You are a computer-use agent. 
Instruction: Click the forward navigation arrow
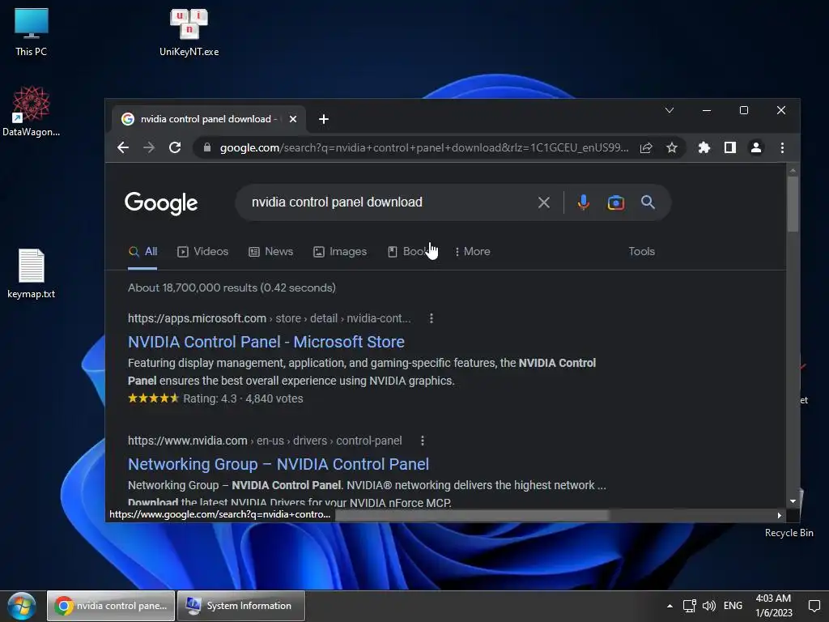pyautogui.click(x=149, y=147)
